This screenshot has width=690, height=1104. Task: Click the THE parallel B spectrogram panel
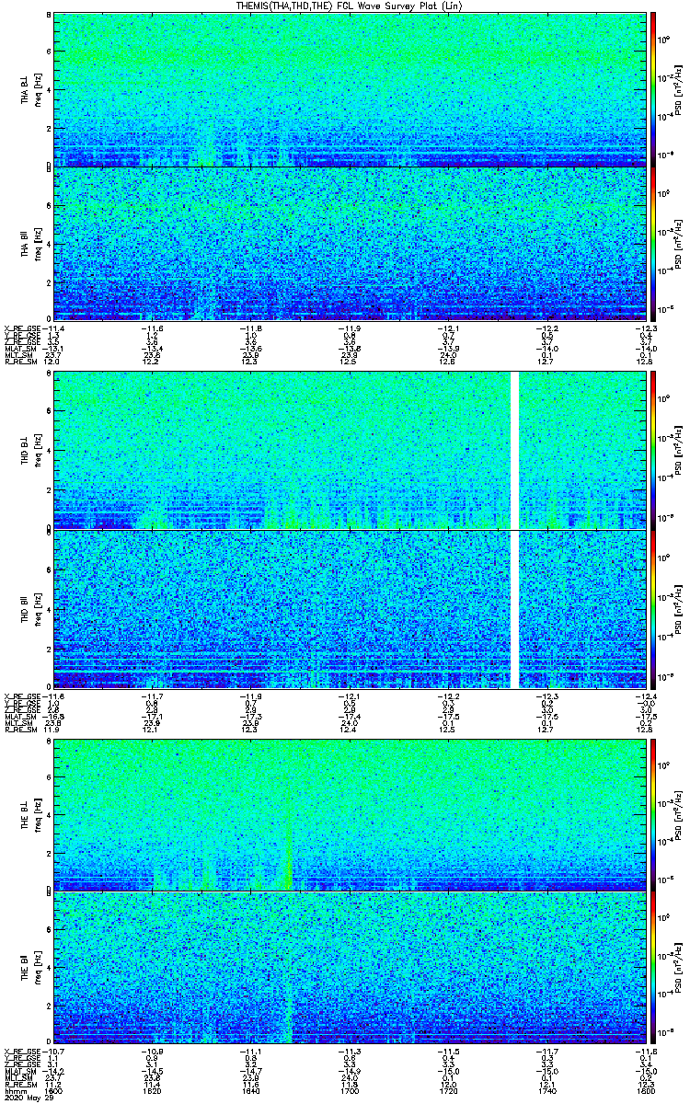(x=350, y=969)
